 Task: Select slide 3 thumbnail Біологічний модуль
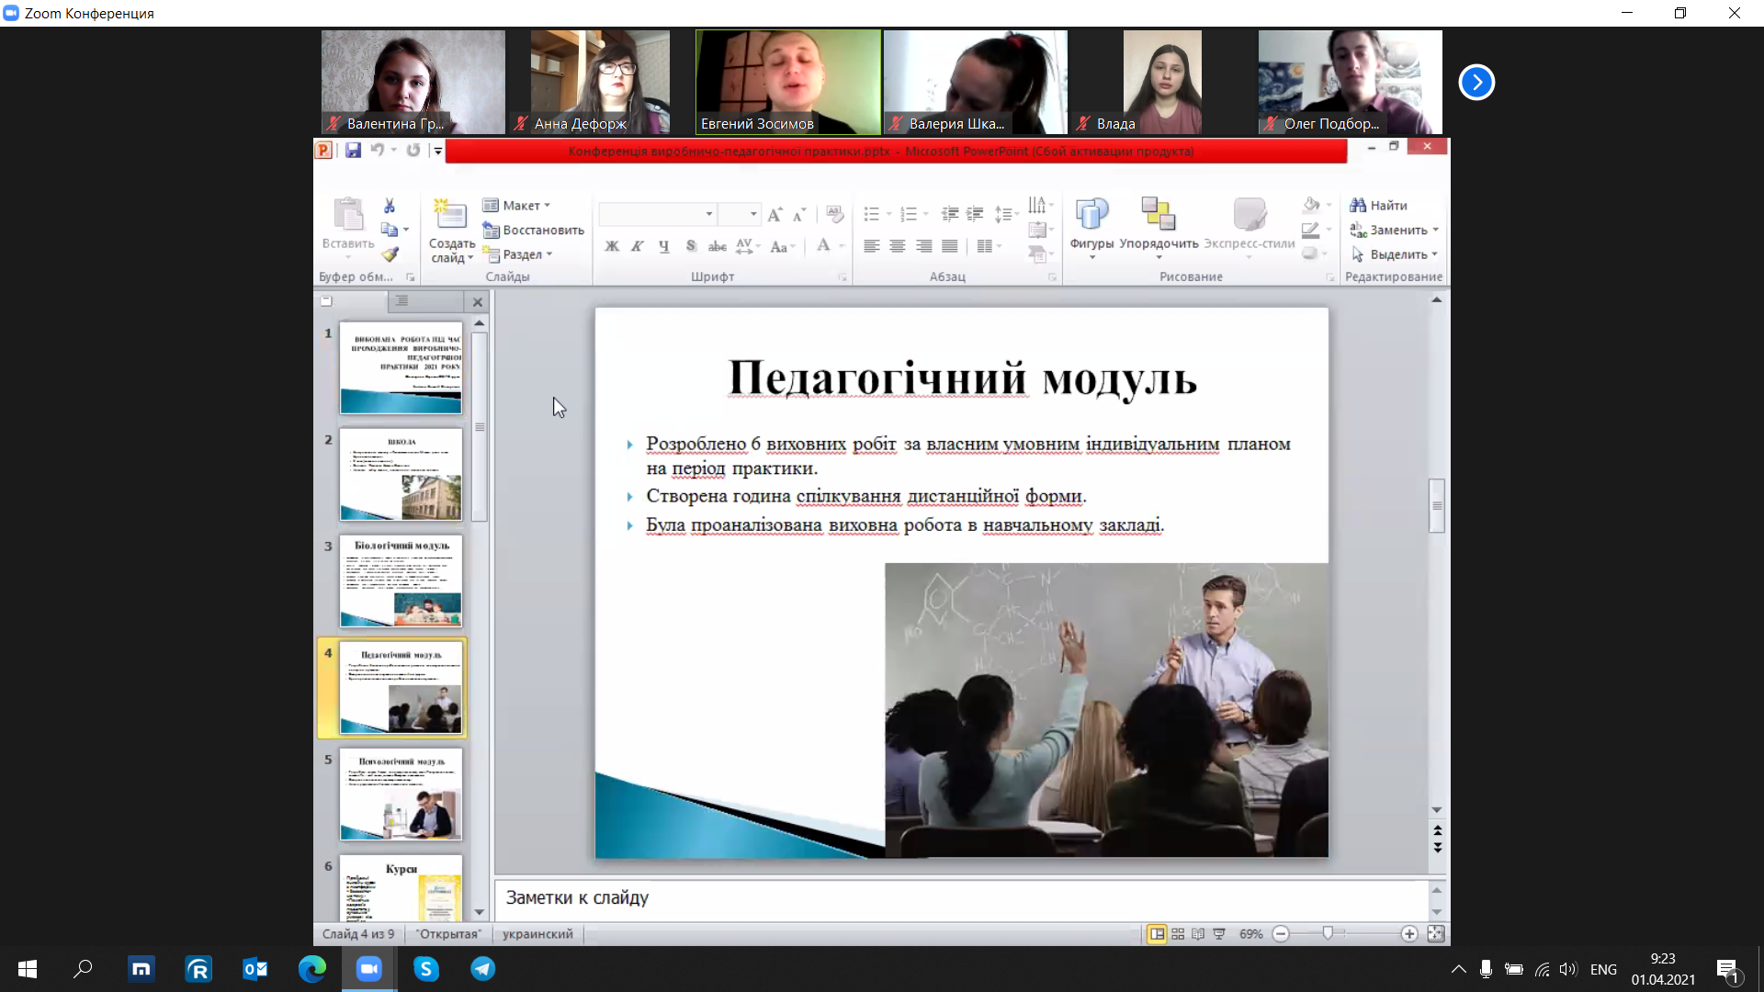pyautogui.click(x=401, y=581)
